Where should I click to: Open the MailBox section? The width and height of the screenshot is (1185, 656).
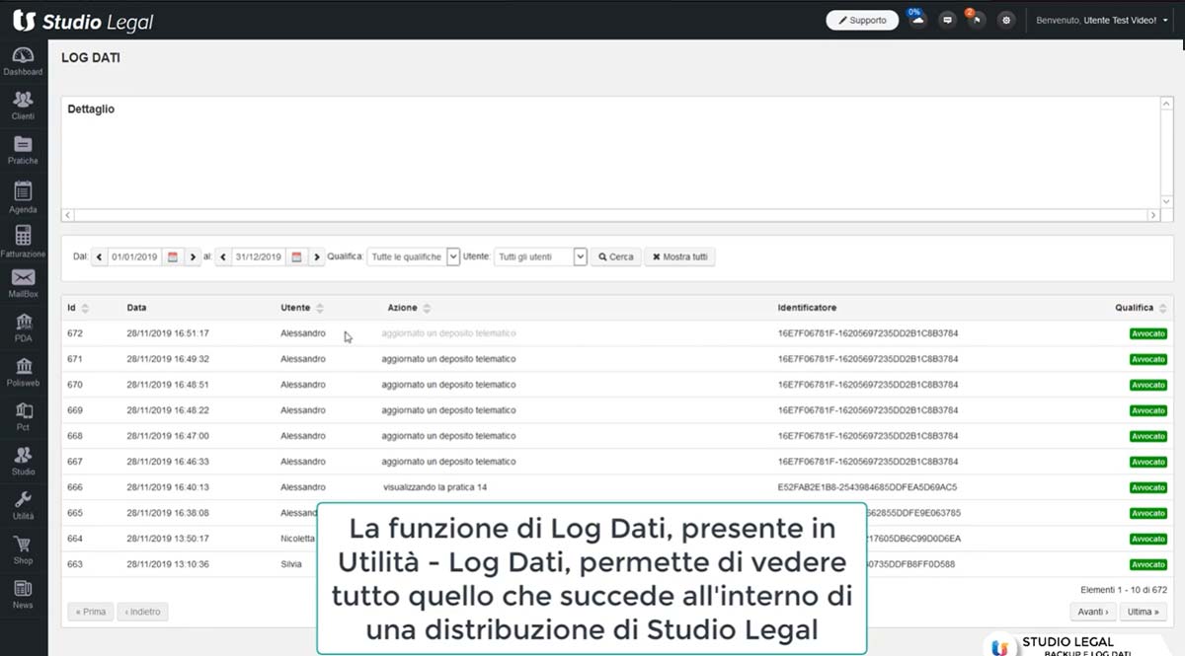coord(23,284)
